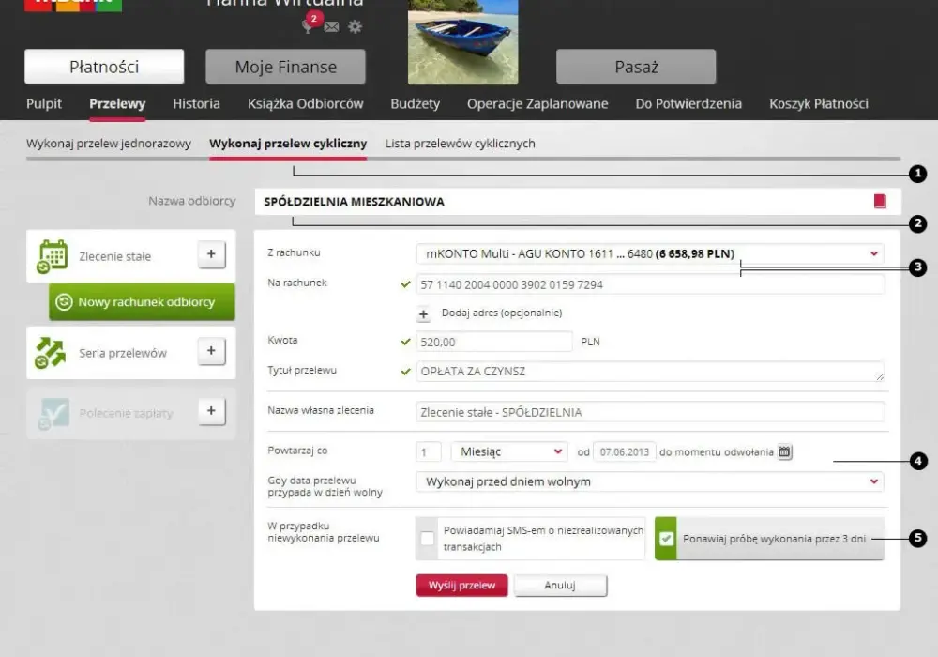Click the start date field 07.06.2013
Viewport: 938px width, 657px height.
click(x=624, y=451)
